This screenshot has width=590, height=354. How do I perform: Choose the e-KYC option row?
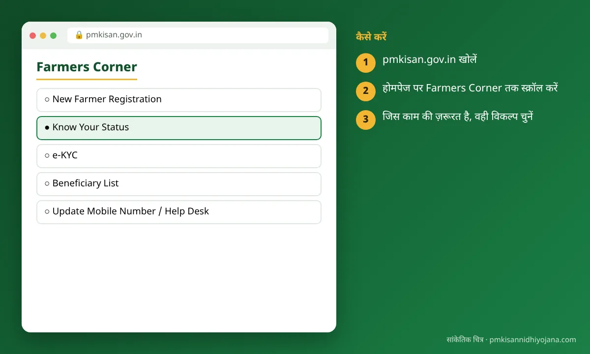pyautogui.click(x=179, y=156)
